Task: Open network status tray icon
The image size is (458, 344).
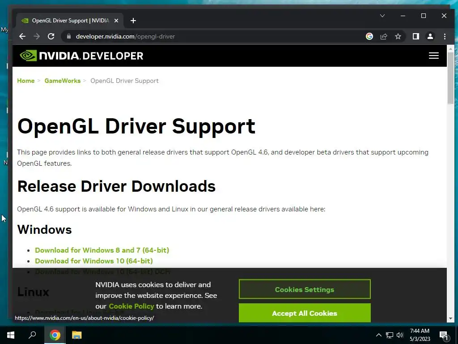Action: (x=390, y=335)
